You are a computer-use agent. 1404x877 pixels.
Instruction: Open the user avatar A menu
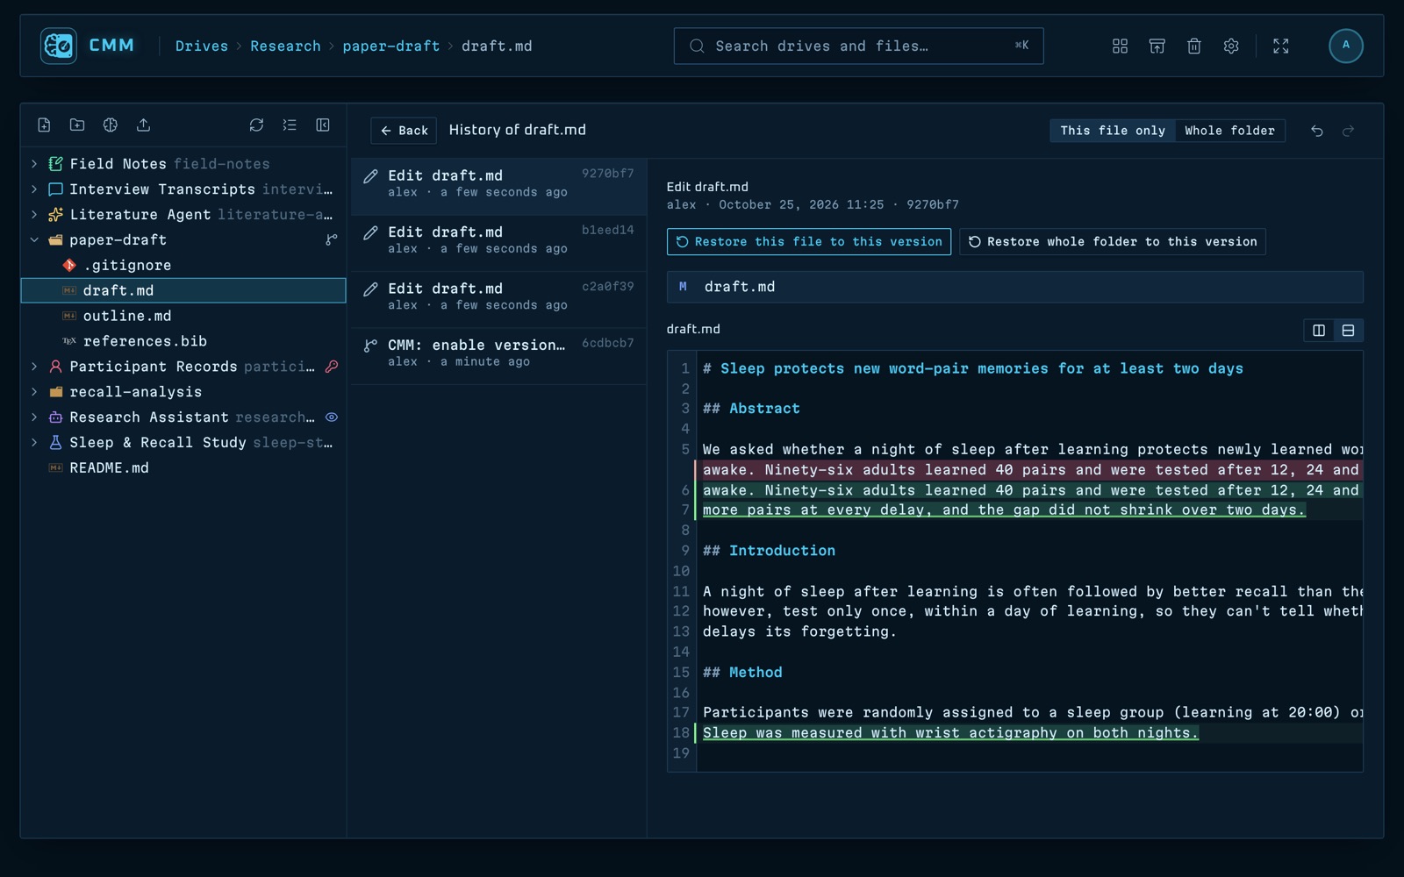(x=1345, y=46)
